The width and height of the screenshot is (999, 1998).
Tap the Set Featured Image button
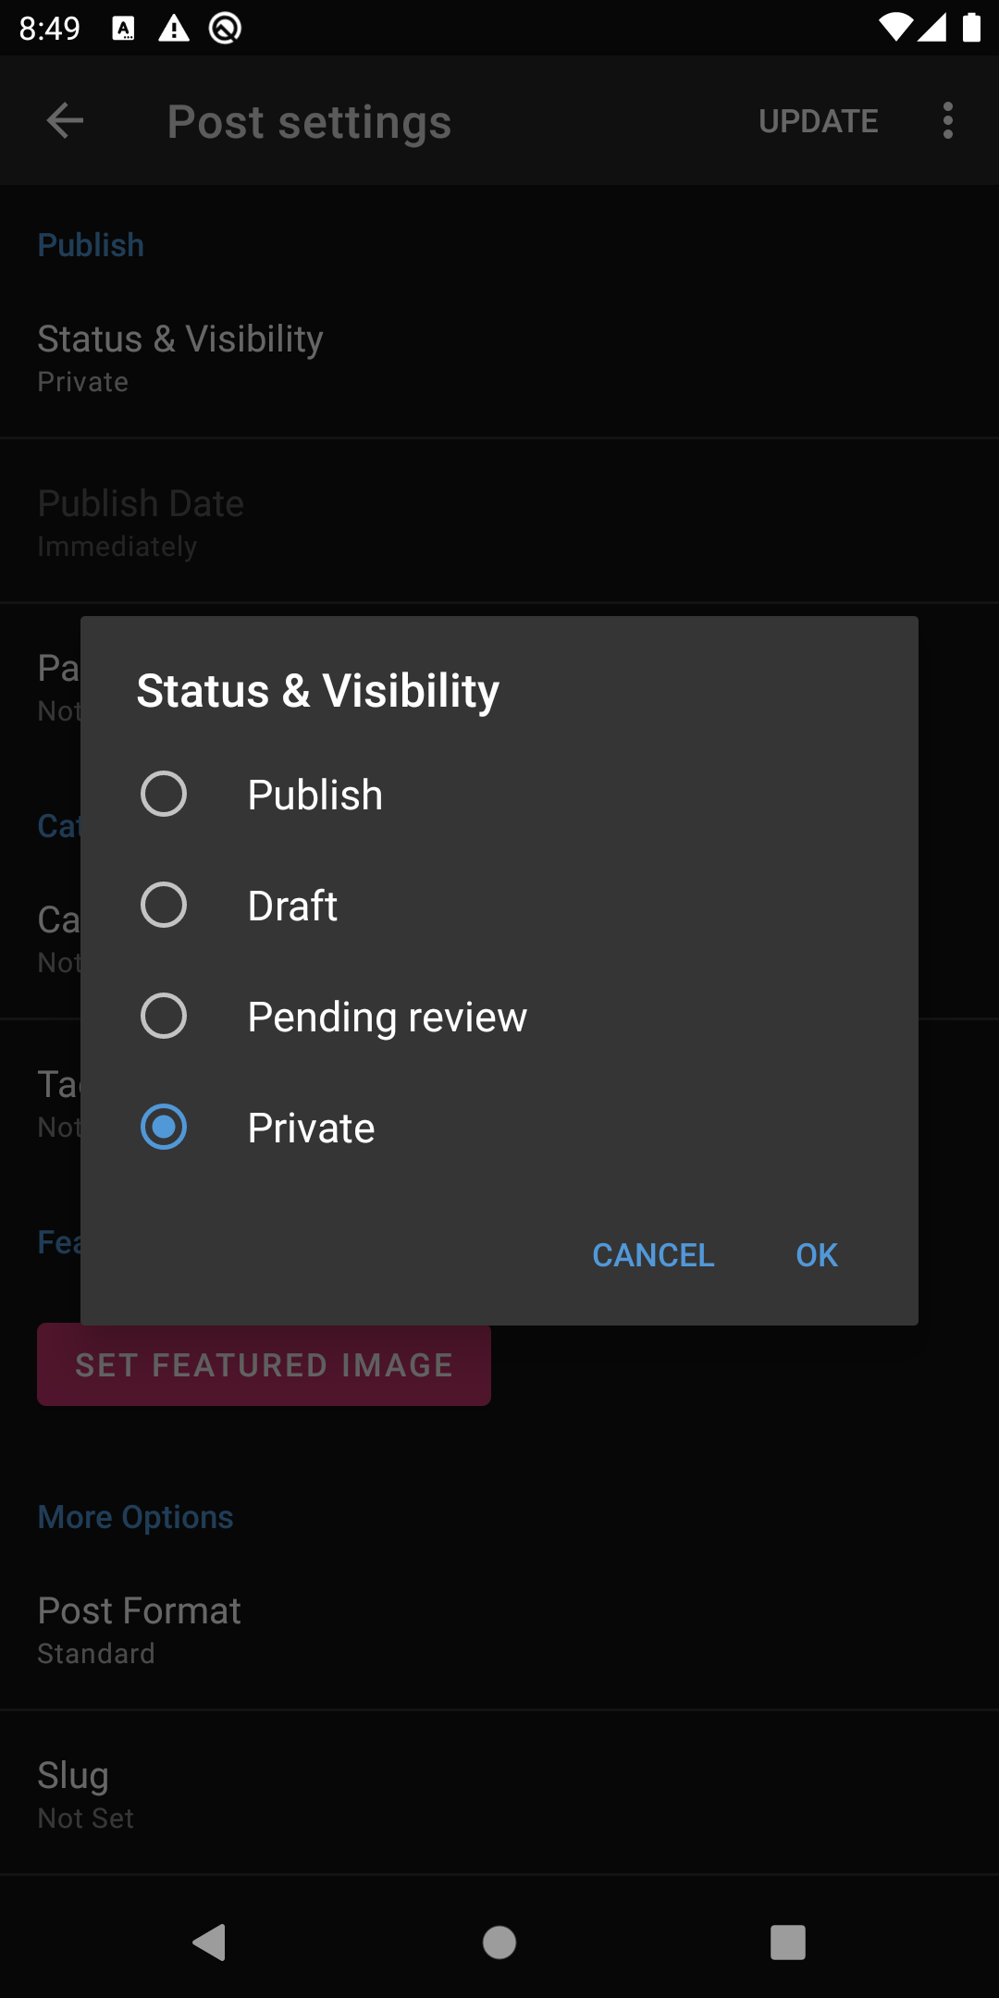pos(264,1365)
